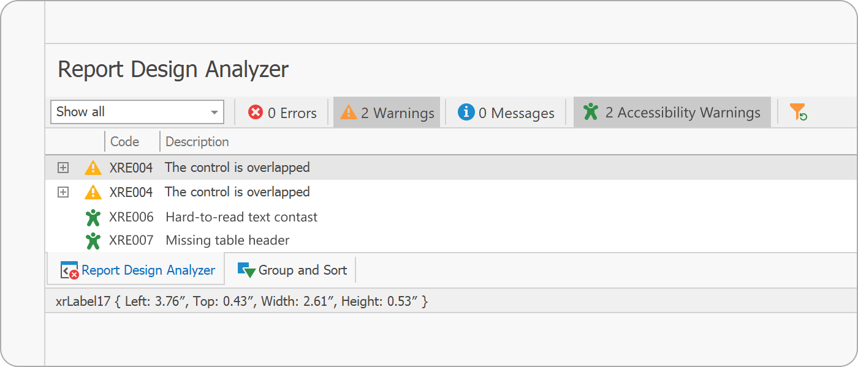
Task: Select the XRE006 hard-to-read text contrast entry
Action: click(x=239, y=217)
